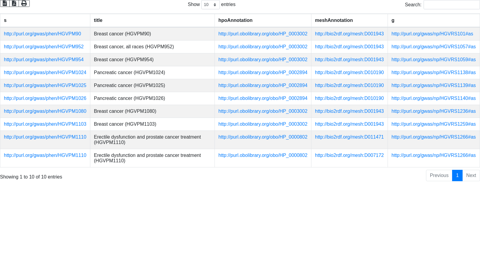Export the table as PDF
This screenshot has height=270, width=480.
[14, 3]
